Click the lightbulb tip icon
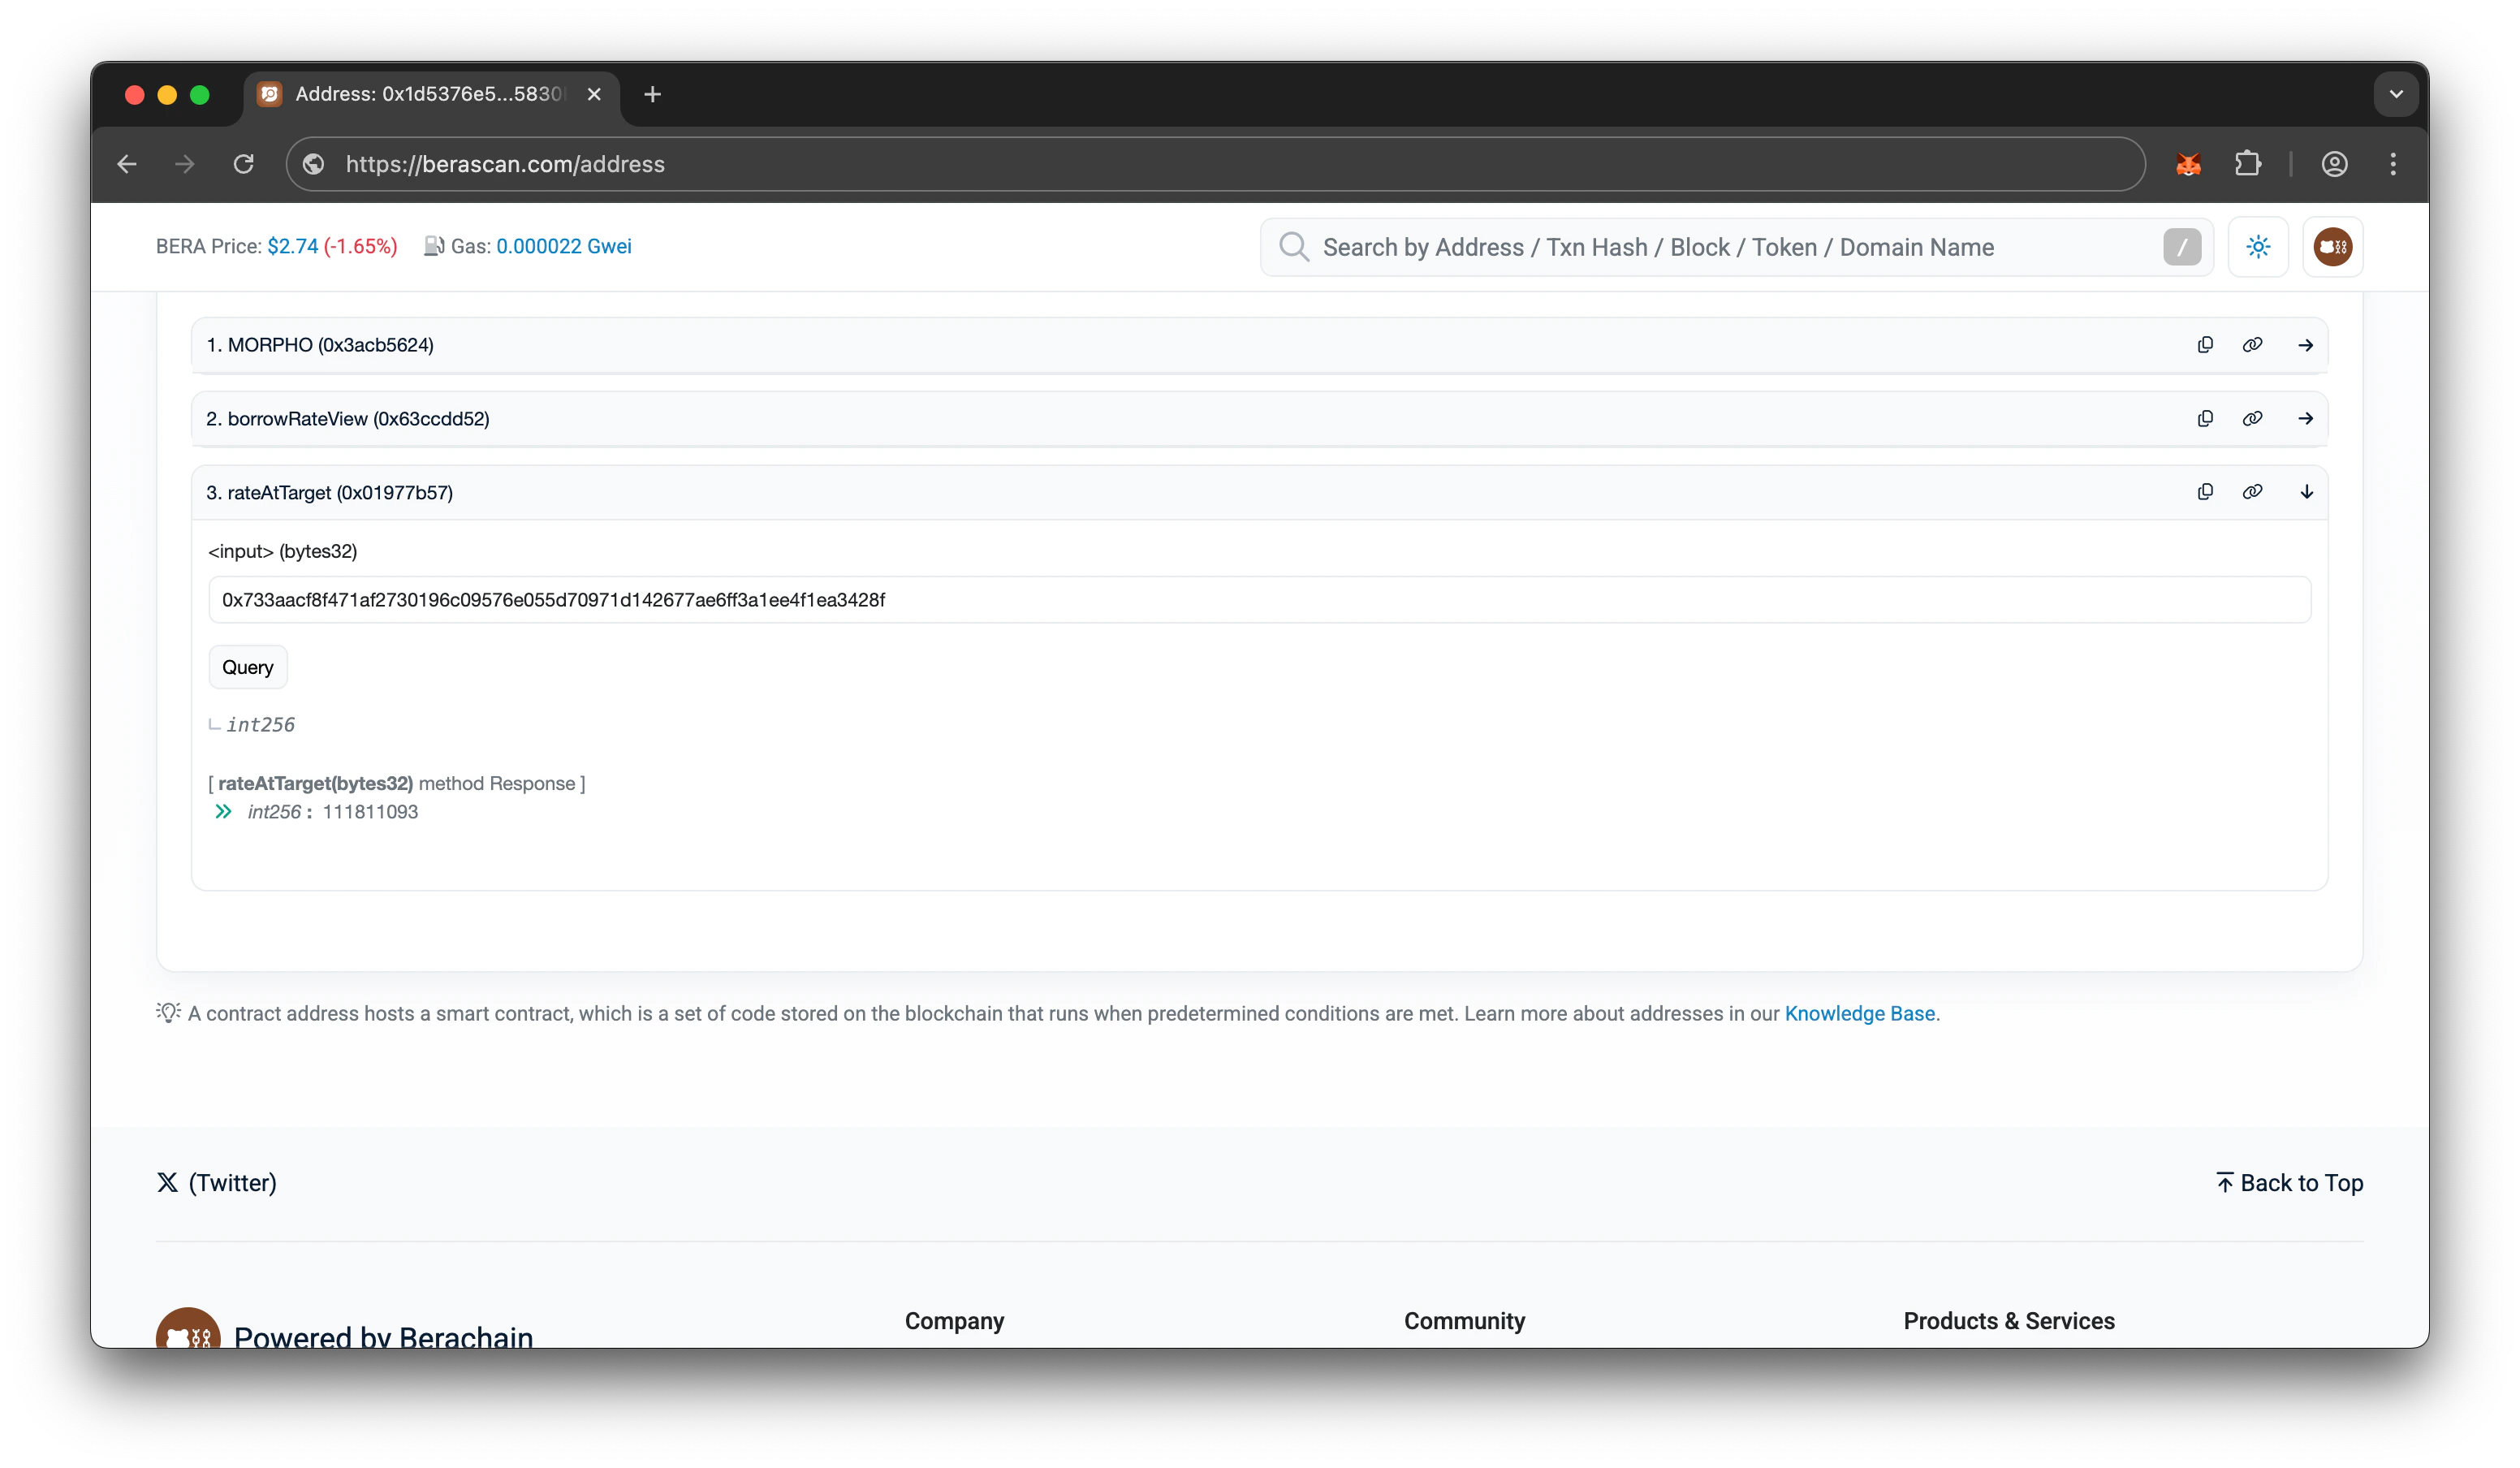 point(168,1013)
